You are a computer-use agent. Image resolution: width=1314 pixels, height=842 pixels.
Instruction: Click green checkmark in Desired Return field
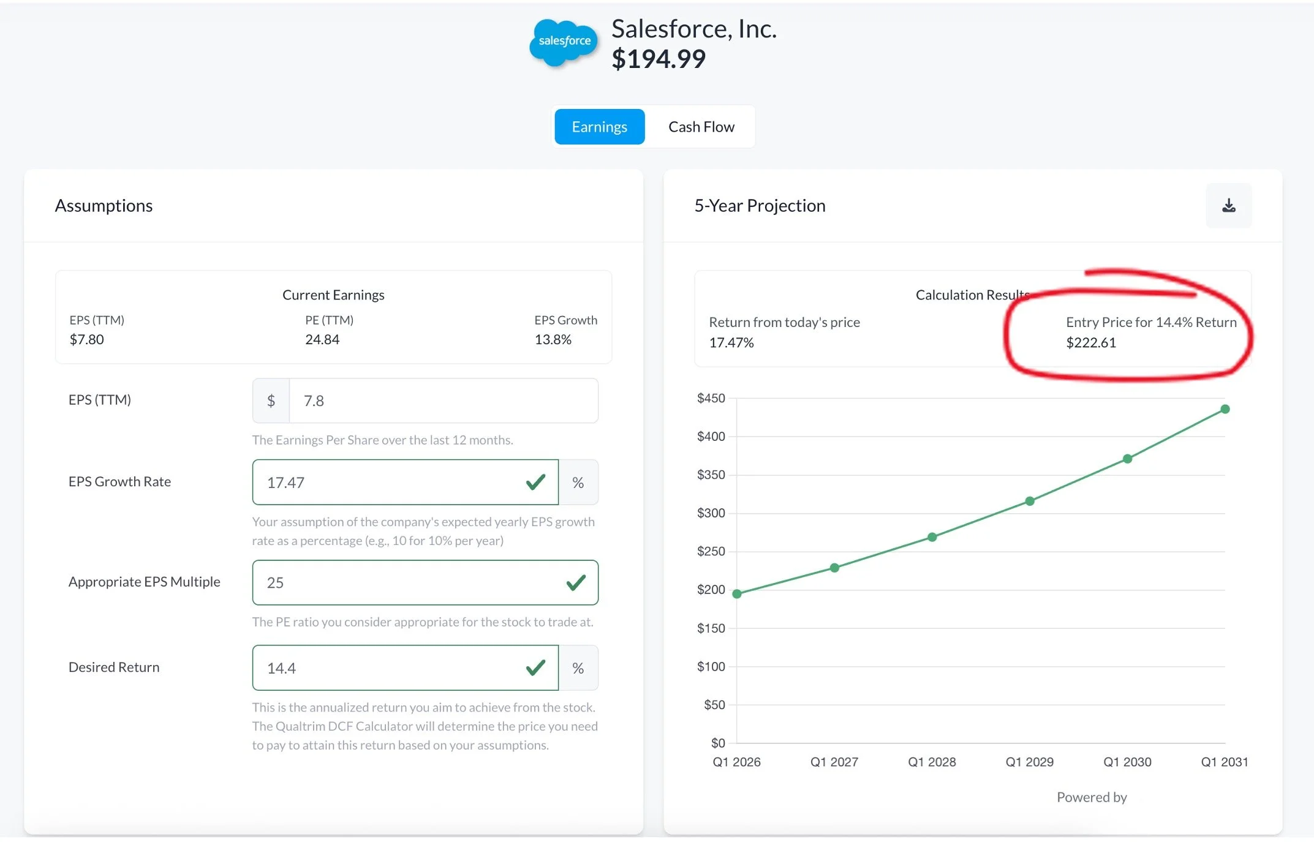click(x=535, y=667)
